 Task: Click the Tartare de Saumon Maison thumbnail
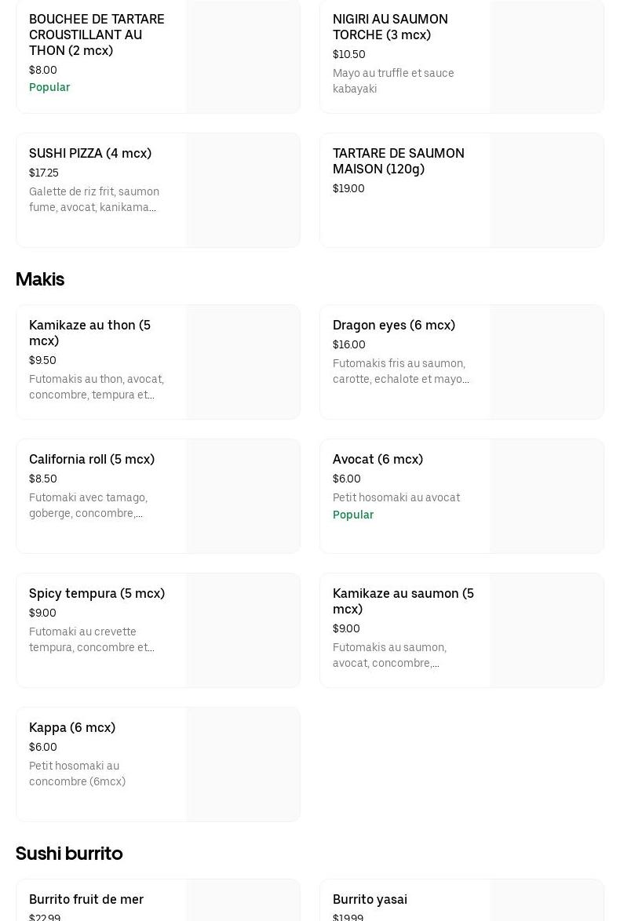[547, 191]
